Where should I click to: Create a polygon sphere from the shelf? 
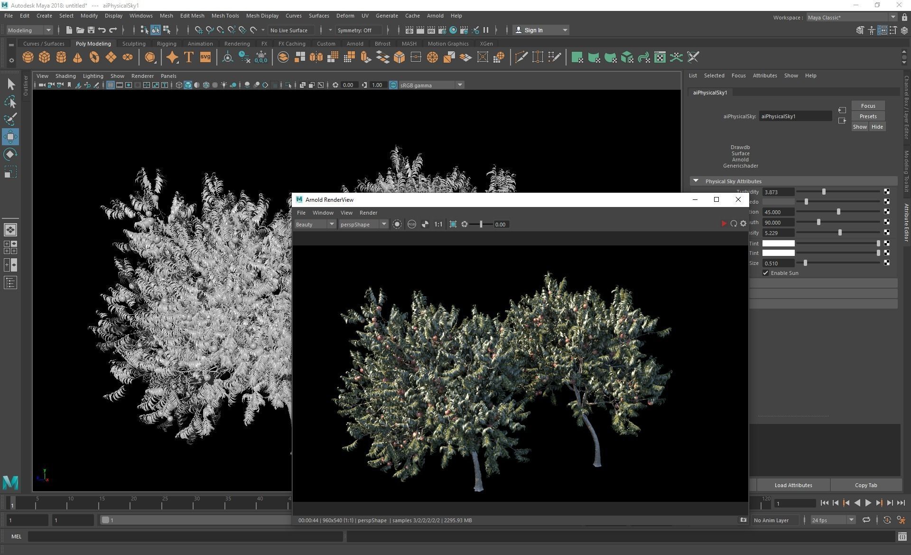click(28, 57)
